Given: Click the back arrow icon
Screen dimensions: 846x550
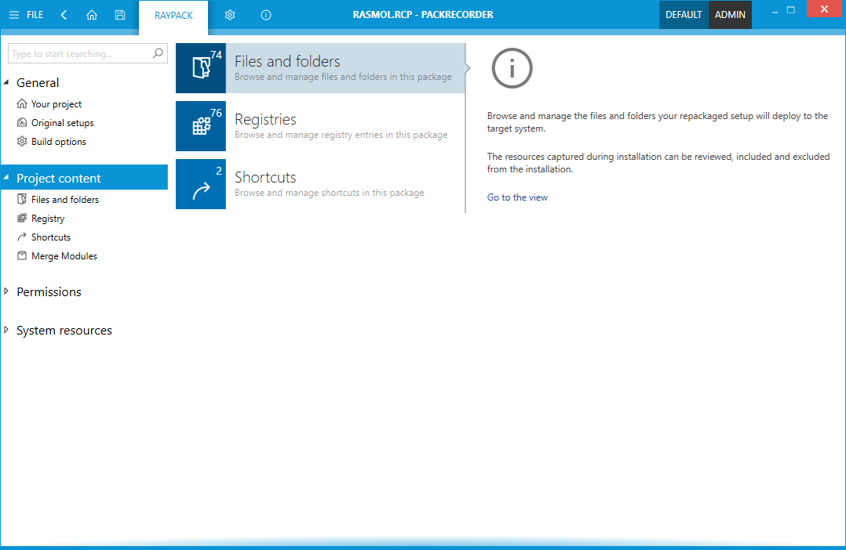Looking at the screenshot, I should 64,15.
